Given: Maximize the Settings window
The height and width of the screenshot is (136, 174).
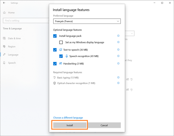Looking at the screenshot, I should click(162, 3).
